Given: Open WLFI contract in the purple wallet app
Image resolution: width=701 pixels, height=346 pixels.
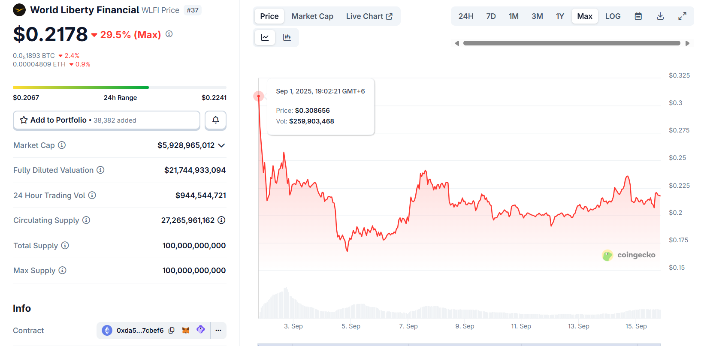Looking at the screenshot, I should tap(200, 330).
